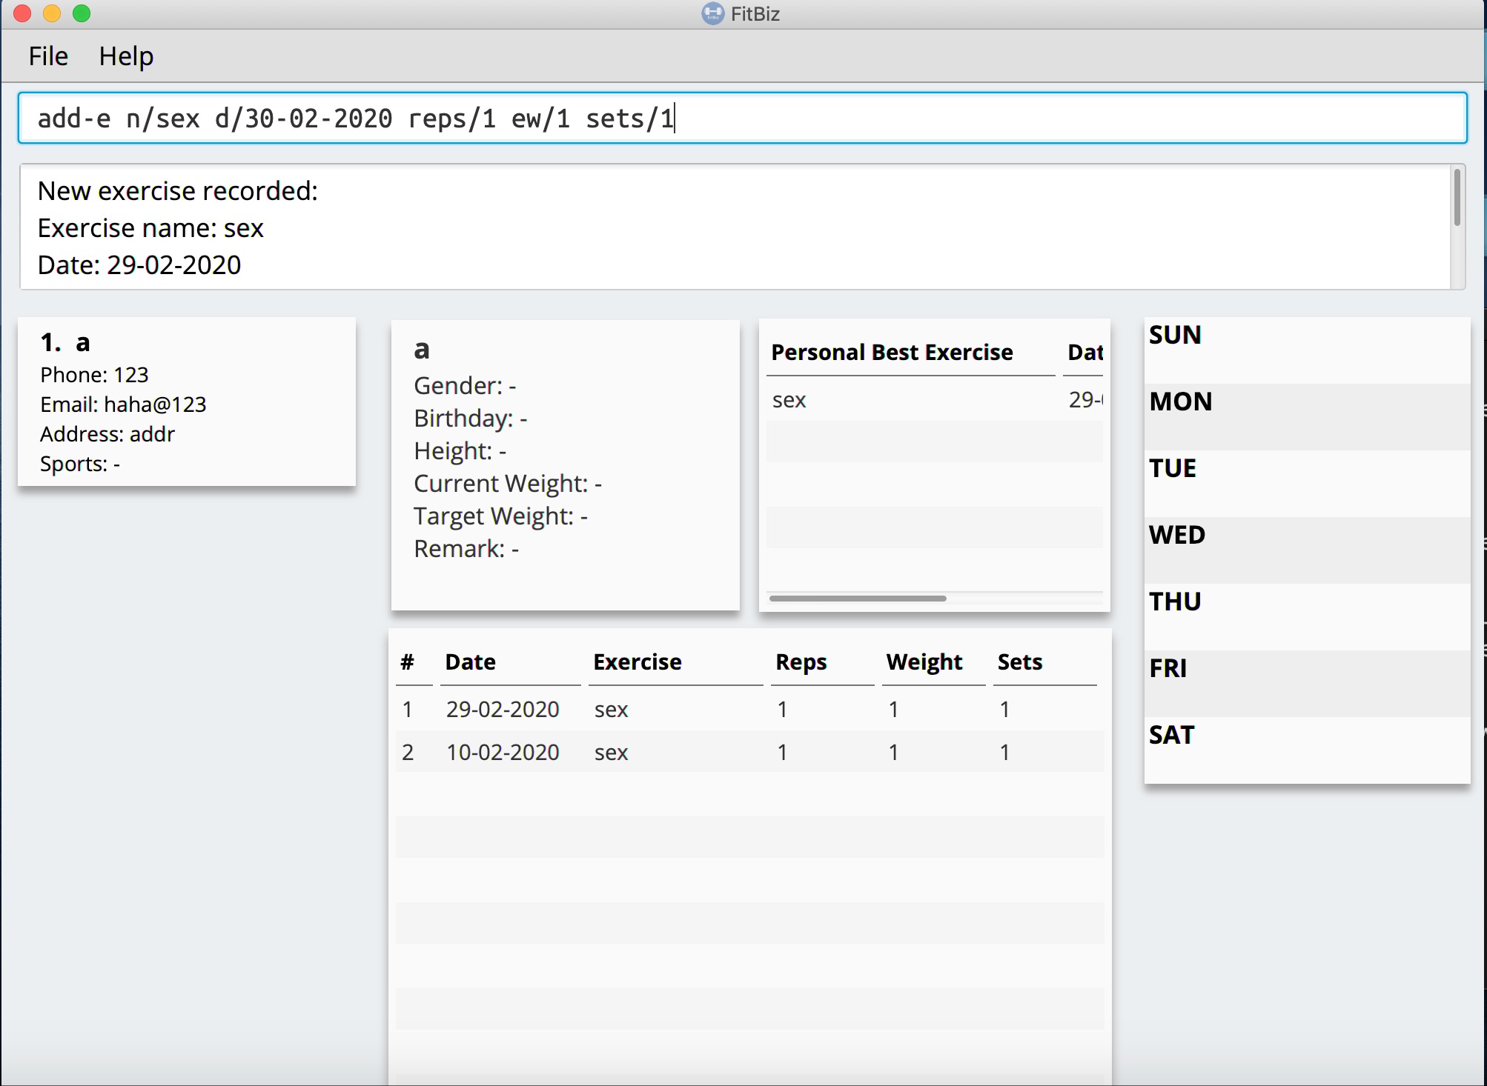
Task: Click the SUN schedule row
Action: coord(1306,350)
